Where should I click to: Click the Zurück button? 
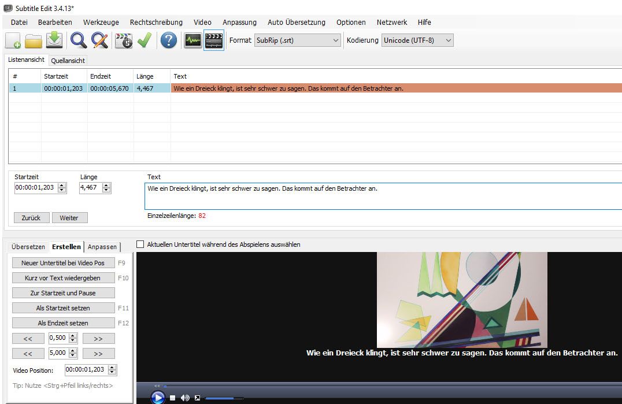[x=31, y=218]
